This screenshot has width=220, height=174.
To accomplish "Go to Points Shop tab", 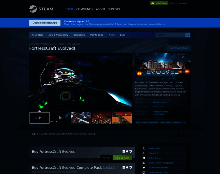I will click(97, 35).
